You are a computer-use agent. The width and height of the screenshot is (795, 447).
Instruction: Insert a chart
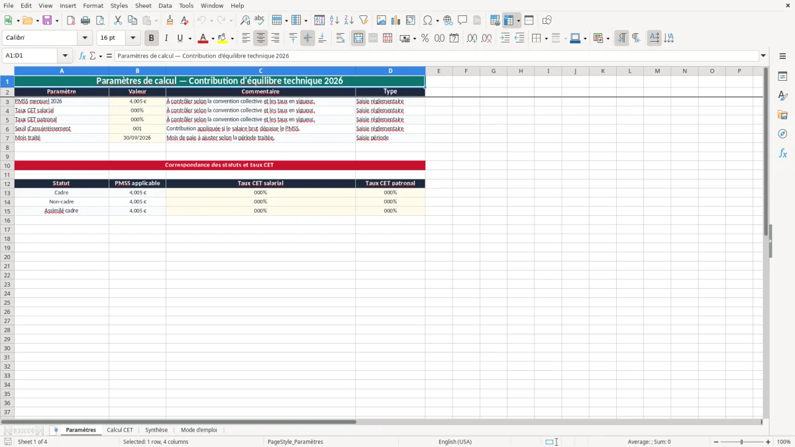(x=396, y=21)
